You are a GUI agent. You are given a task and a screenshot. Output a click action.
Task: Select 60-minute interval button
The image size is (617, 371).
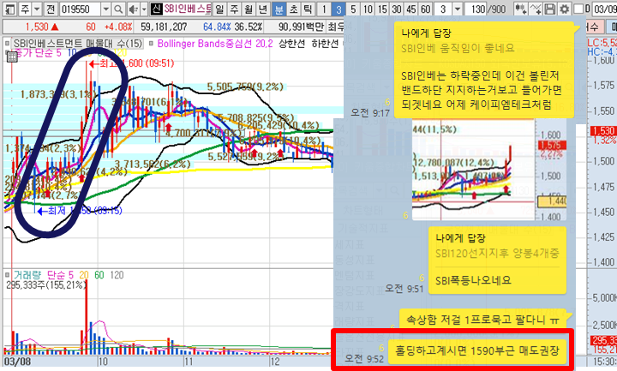tap(425, 9)
